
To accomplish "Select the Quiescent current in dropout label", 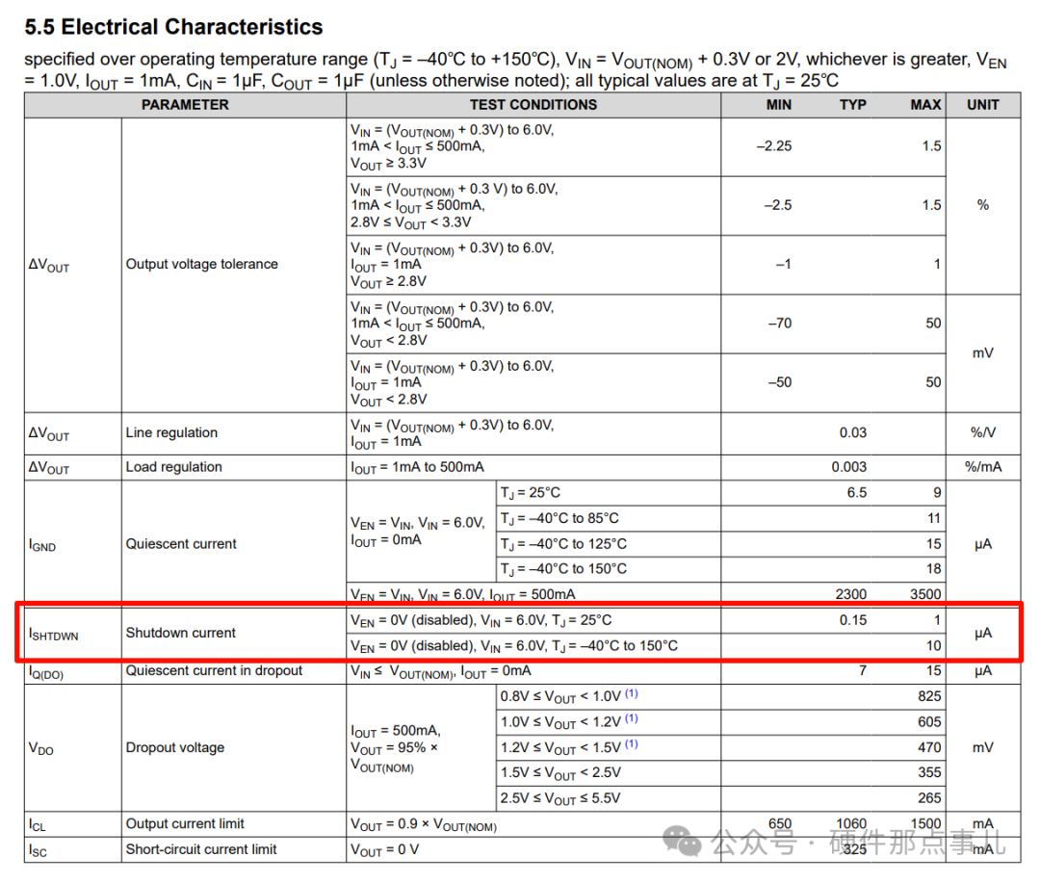I will pos(214,670).
